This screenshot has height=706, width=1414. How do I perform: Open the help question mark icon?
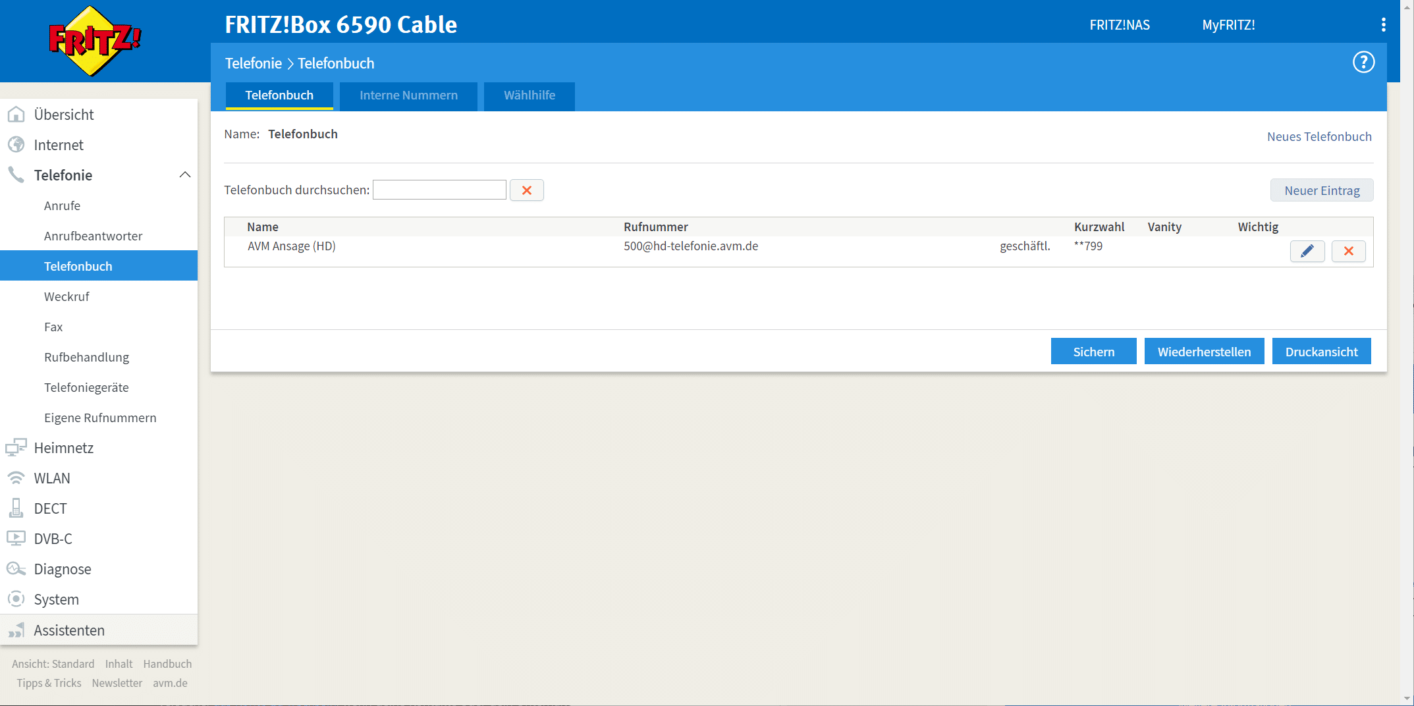click(x=1363, y=63)
